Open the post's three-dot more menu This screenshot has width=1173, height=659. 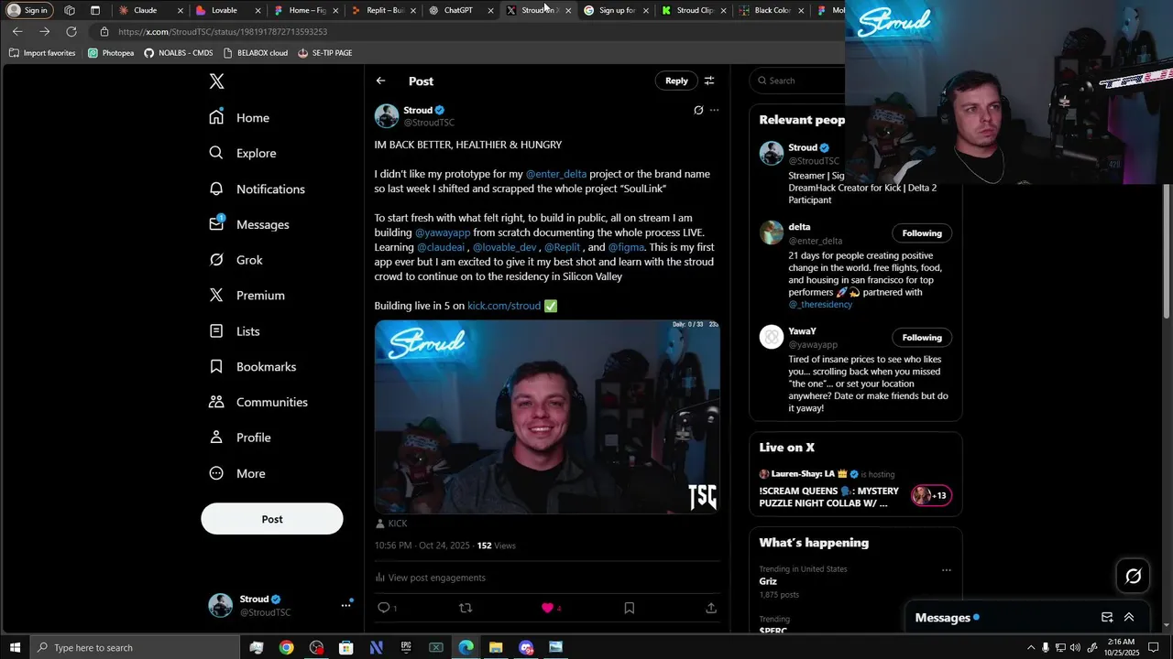(x=715, y=110)
